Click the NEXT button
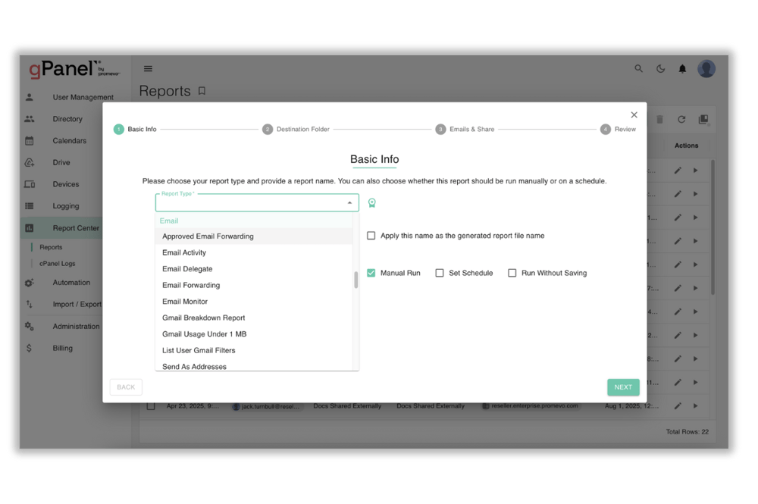The height and width of the screenshot is (504, 758). click(623, 387)
